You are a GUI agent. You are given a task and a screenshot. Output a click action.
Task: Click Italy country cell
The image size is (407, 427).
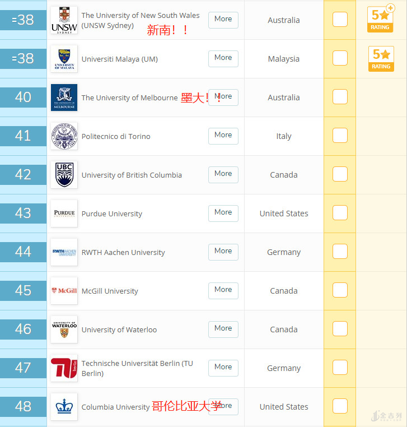284,136
